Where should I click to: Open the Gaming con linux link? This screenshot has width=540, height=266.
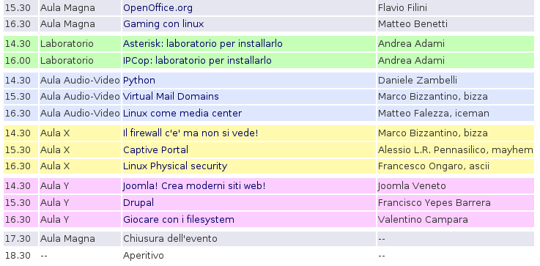click(x=163, y=24)
